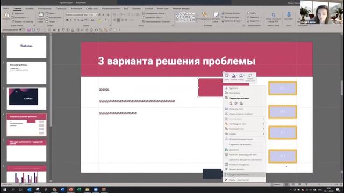
Task: Open the Select (Выделить) dropdown
Action: tap(254, 21)
